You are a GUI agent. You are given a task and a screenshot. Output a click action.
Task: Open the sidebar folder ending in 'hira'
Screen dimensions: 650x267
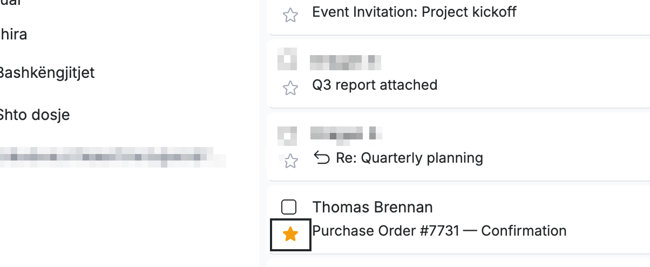point(13,35)
